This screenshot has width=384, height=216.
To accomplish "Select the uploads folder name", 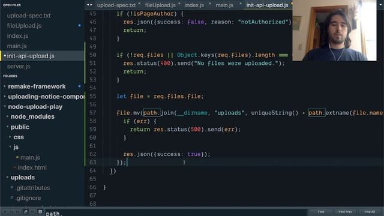I will pyautogui.click(x=23, y=178).
